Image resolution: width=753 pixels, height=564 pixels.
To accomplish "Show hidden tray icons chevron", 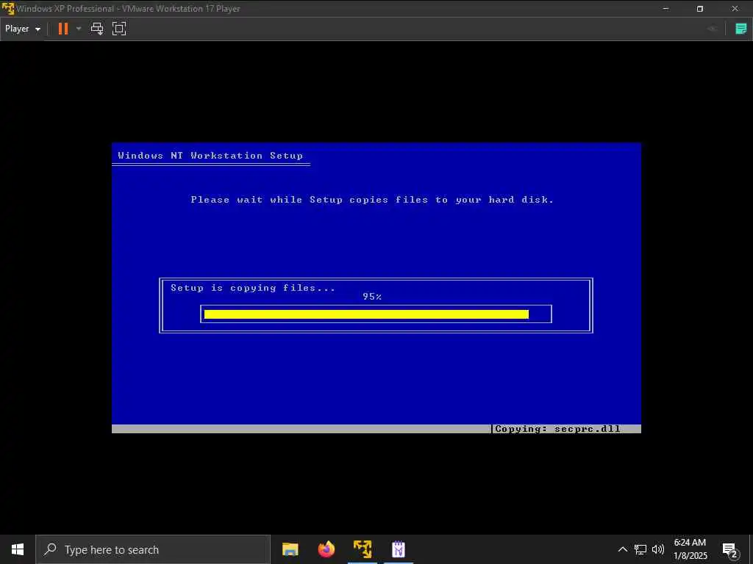I will click(x=622, y=549).
